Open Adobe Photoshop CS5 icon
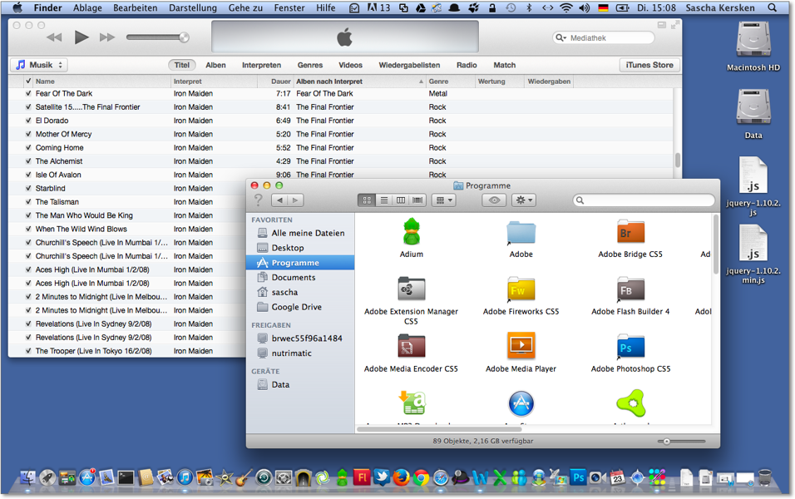This screenshot has width=795, height=499. click(x=630, y=347)
